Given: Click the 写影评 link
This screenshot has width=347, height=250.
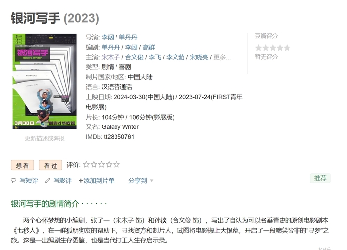Looking at the screenshot, I should pos(62,181).
